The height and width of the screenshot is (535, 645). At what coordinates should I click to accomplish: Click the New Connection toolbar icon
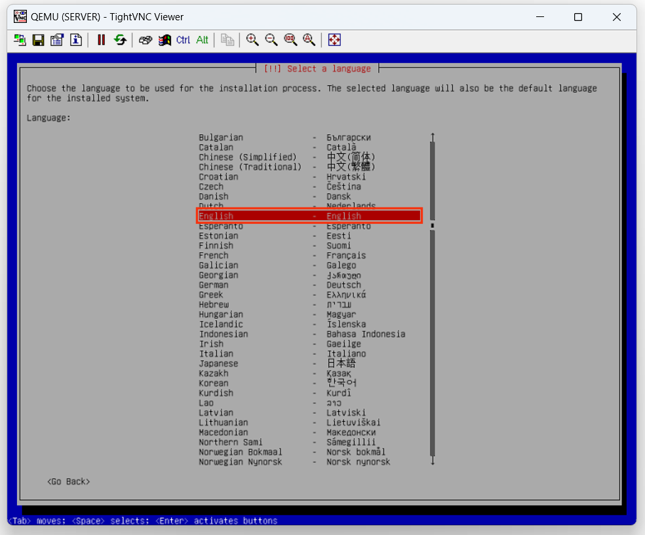(20, 40)
